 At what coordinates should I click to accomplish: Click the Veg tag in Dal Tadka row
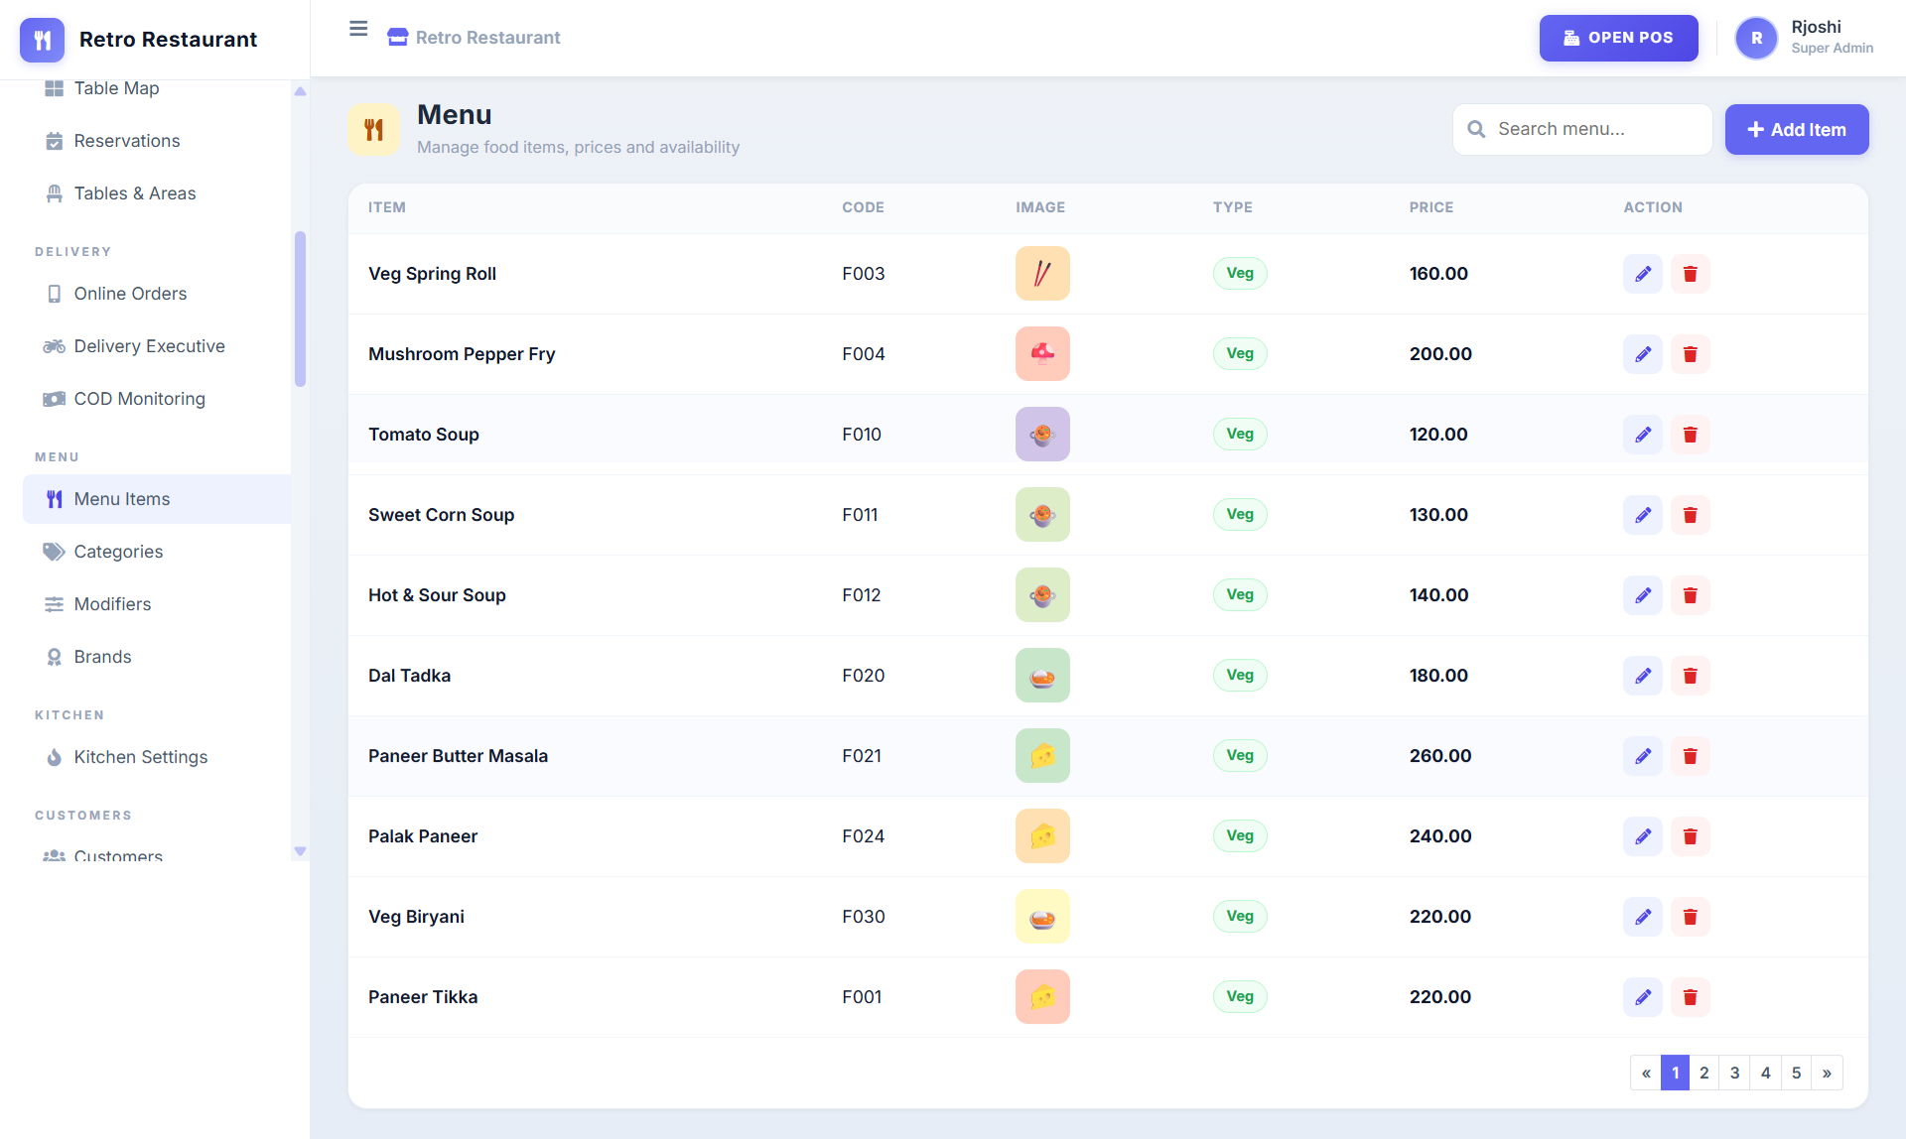[x=1240, y=676]
